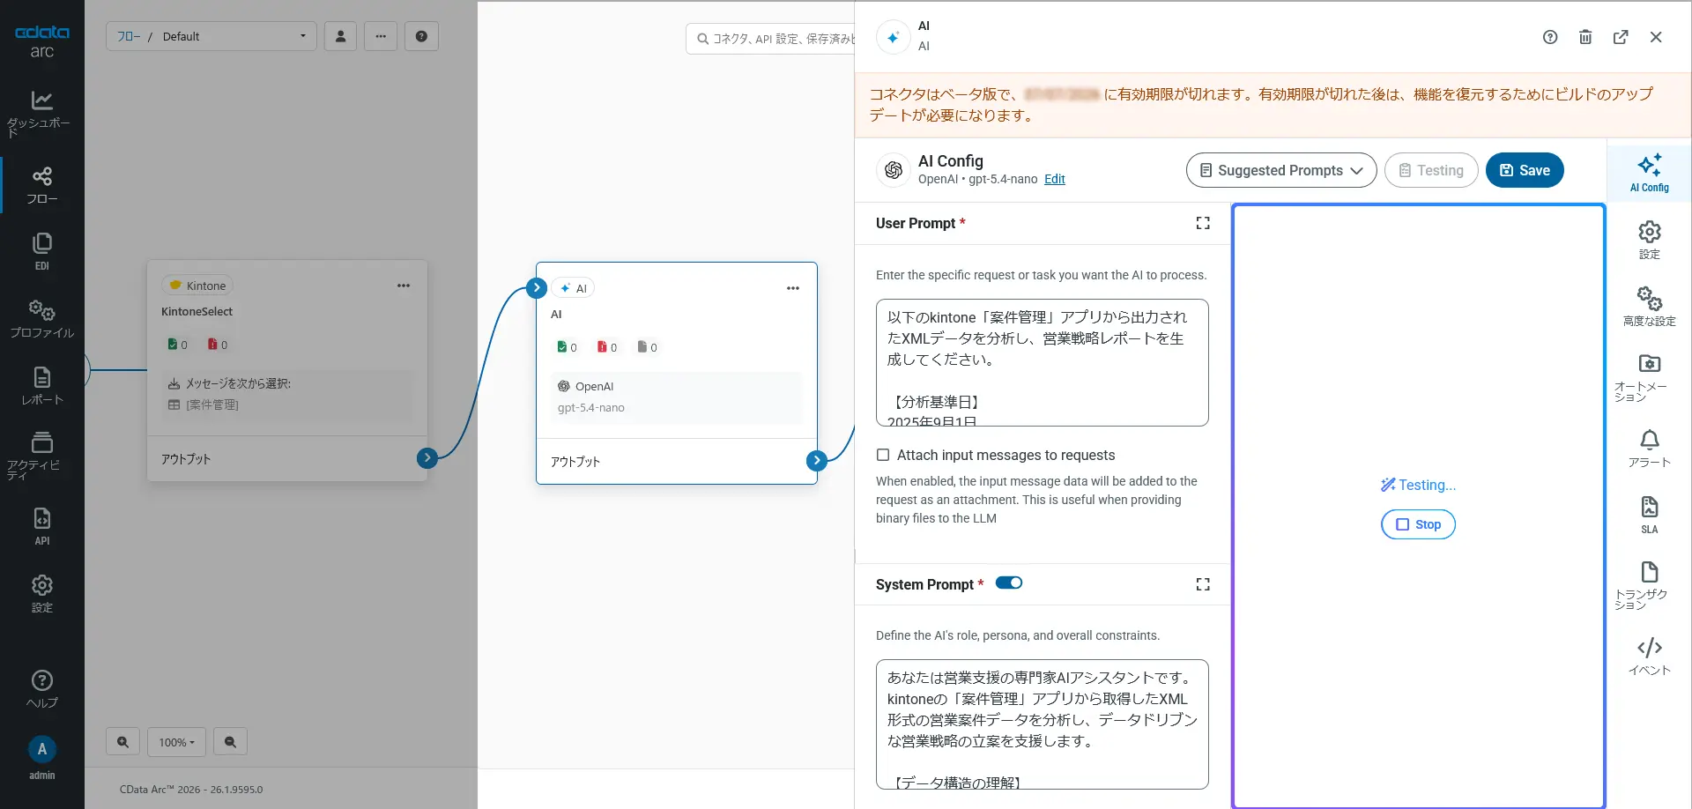Save the AI Config settings
The image size is (1692, 809).
[x=1525, y=170]
